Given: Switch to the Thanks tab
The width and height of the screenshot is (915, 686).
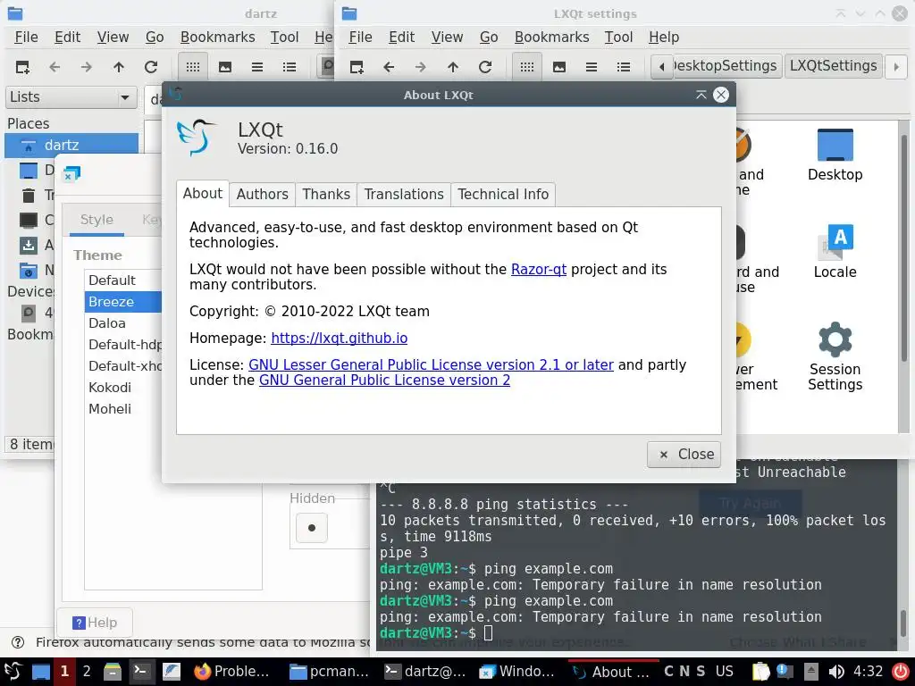Looking at the screenshot, I should [x=325, y=194].
